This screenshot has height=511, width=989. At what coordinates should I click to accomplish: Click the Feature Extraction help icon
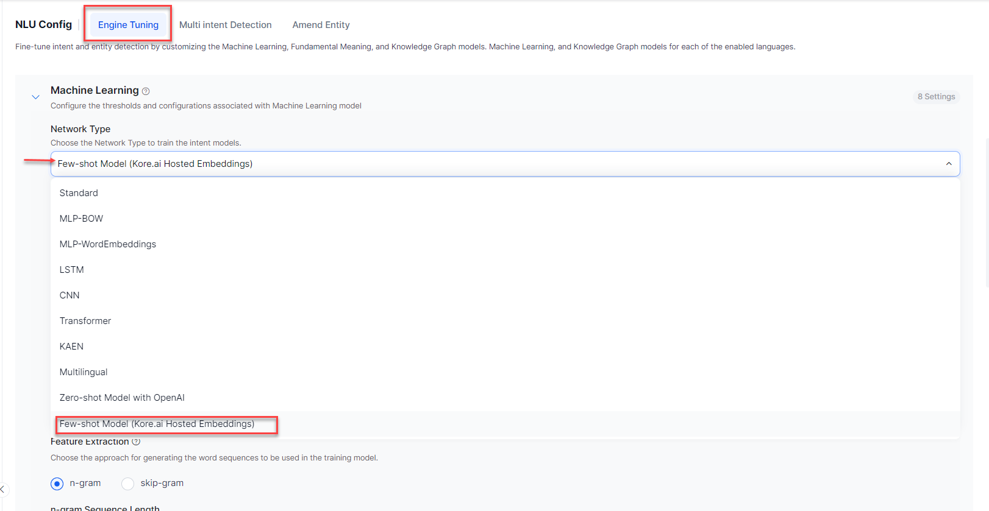coord(136,442)
